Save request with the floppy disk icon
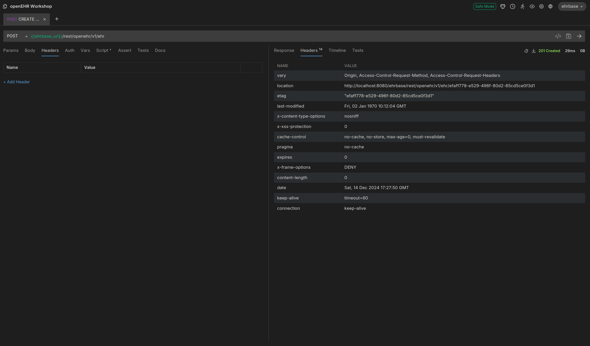Image resolution: width=590 pixels, height=346 pixels. tap(568, 36)
